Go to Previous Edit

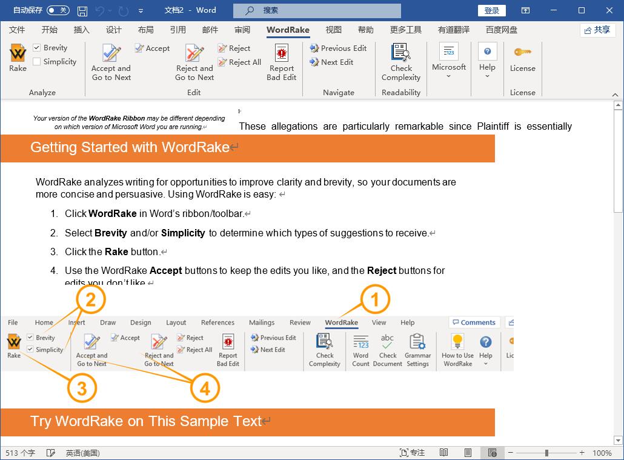coord(338,48)
